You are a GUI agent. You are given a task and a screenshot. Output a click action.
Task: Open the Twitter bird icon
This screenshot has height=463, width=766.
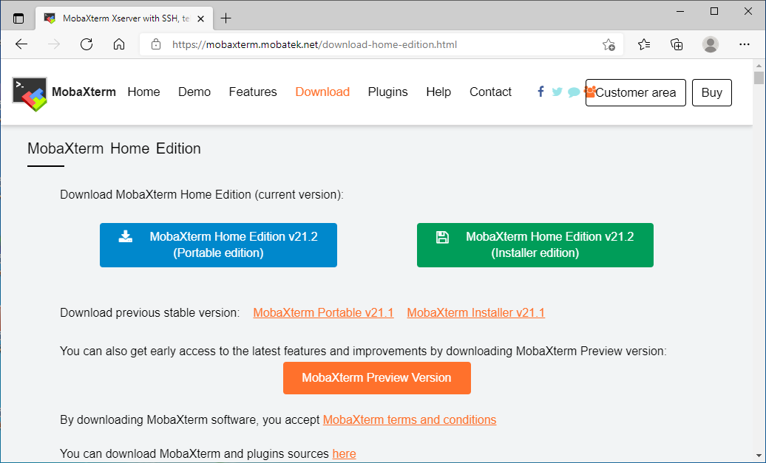(557, 92)
